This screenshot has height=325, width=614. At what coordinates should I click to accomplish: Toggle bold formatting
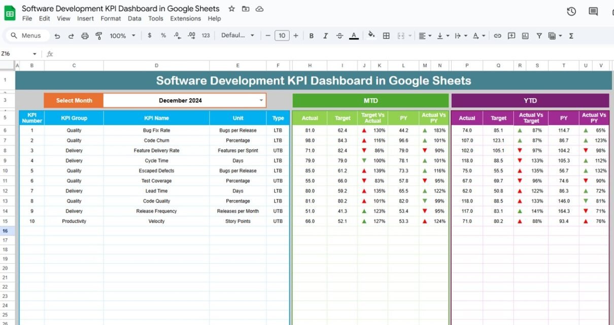pyautogui.click(x=312, y=36)
